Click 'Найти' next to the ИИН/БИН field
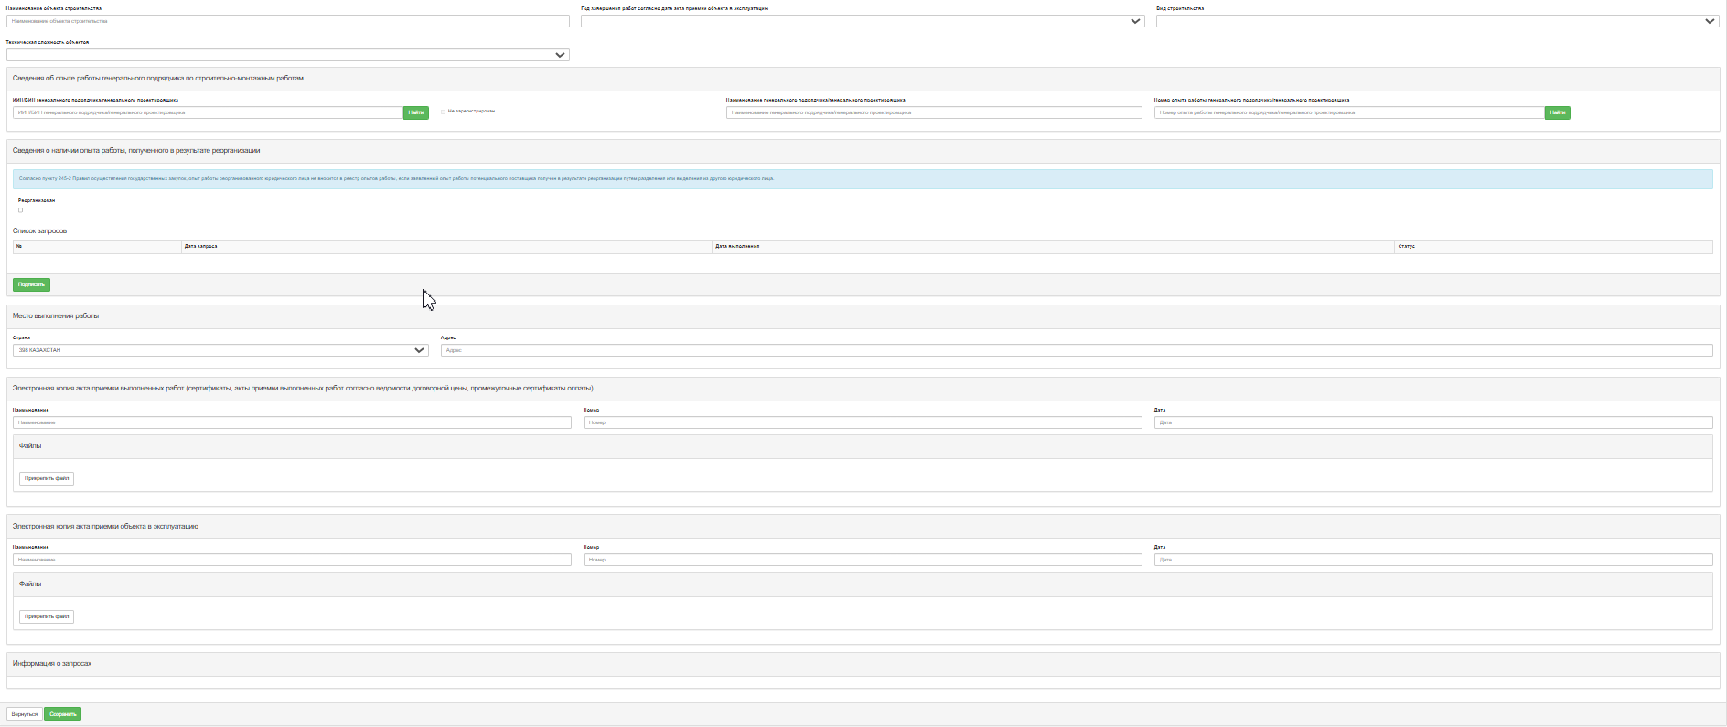Image resolution: width=1727 pixels, height=727 pixels. [416, 112]
